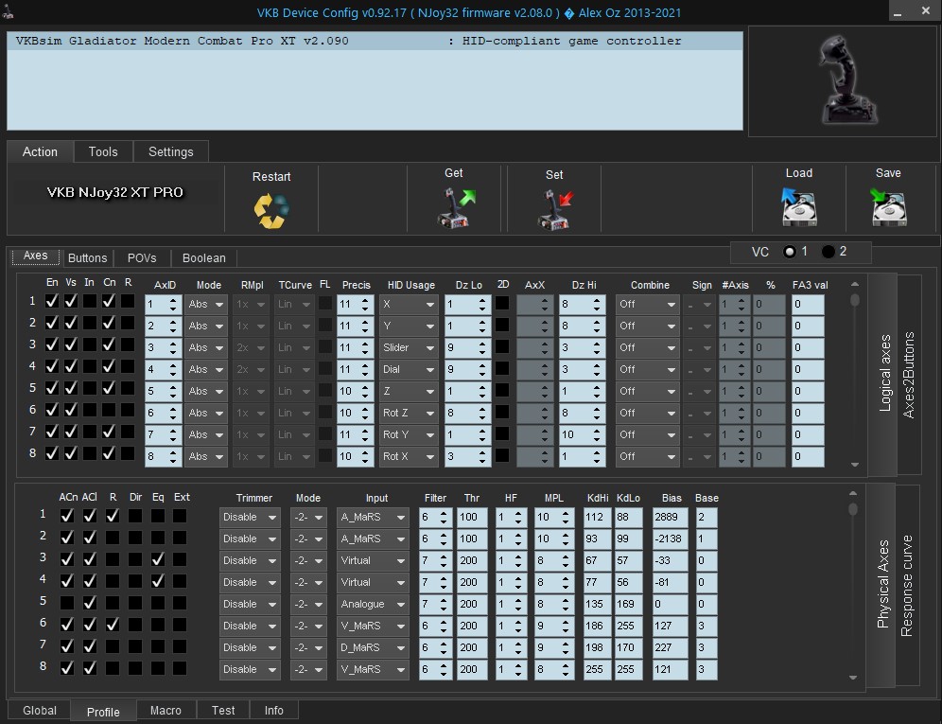Click the app icon in title bar

(x=9, y=12)
